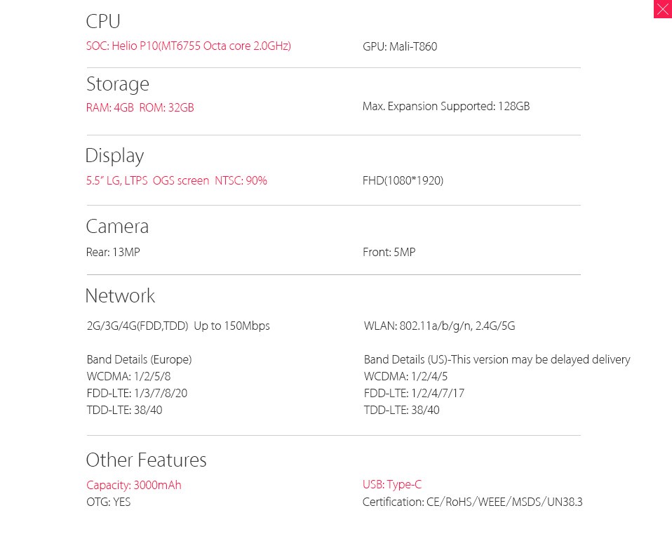The height and width of the screenshot is (534, 672).
Task: Click Max. Expansion Supported 128GB text
Action: (x=446, y=106)
